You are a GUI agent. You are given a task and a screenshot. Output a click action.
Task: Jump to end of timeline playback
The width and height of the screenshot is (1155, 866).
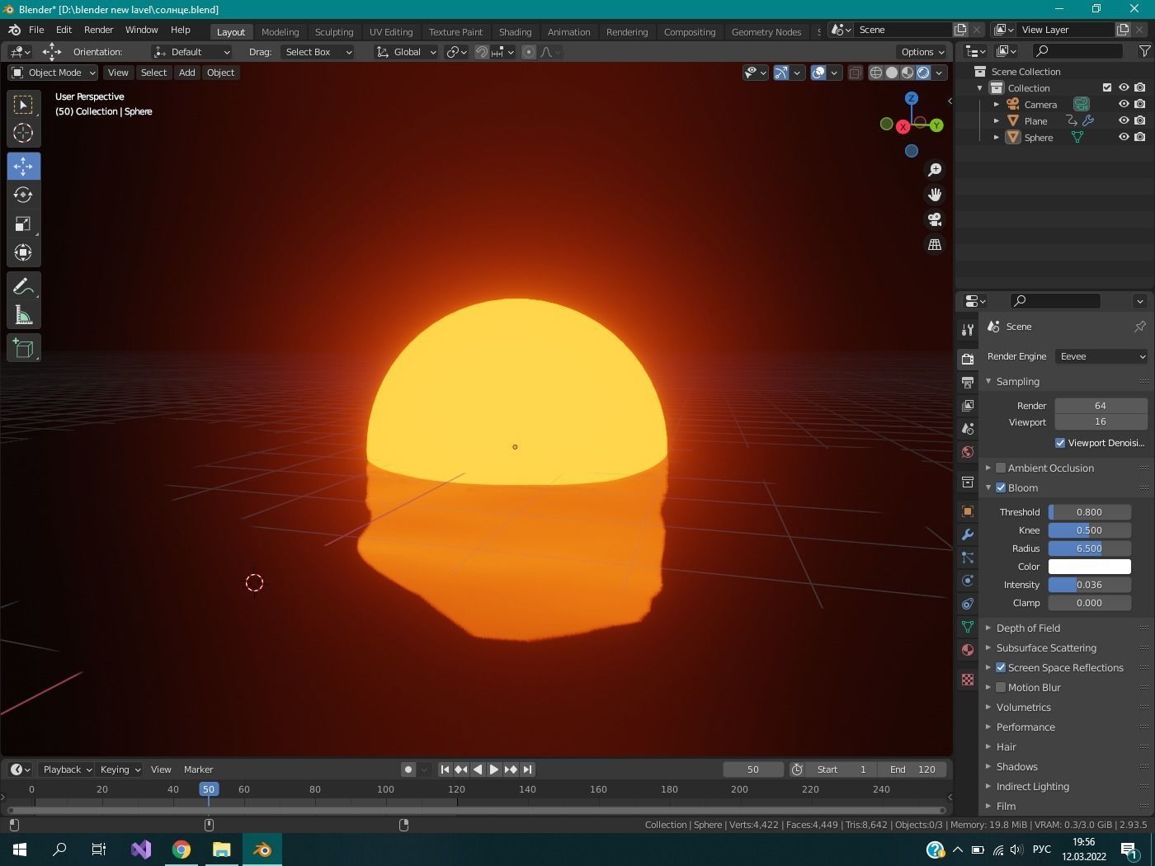point(527,769)
